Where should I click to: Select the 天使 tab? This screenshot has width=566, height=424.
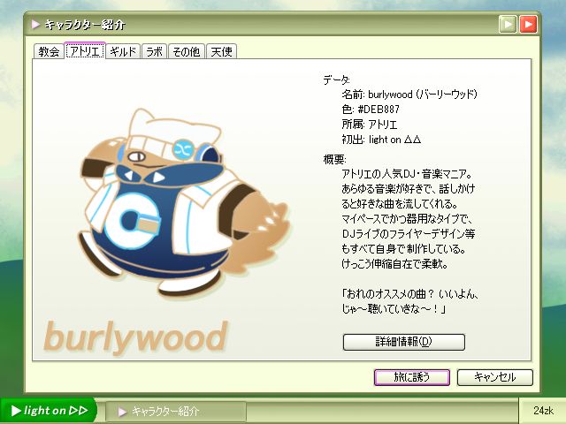(221, 51)
